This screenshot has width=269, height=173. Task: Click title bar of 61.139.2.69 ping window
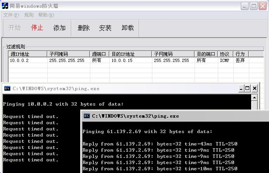(x=175, y=116)
